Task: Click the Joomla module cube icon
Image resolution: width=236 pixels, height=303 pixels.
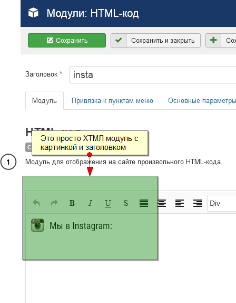Action: click(33, 13)
